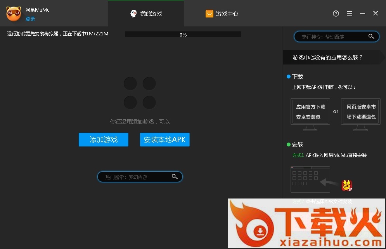The width and height of the screenshot is (386, 249).
Task: Focus the center 热门搜索 search field
Action: coord(140,177)
